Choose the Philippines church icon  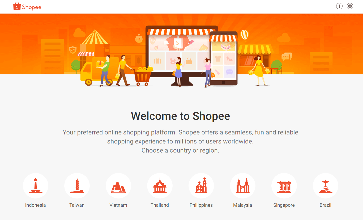point(201,186)
